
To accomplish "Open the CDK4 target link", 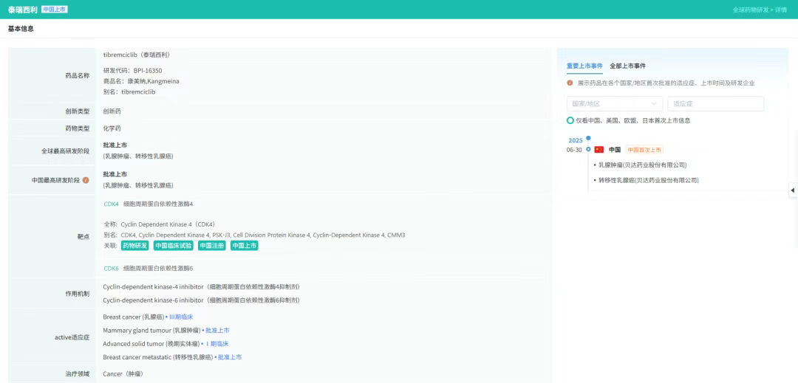I will click(x=111, y=204).
